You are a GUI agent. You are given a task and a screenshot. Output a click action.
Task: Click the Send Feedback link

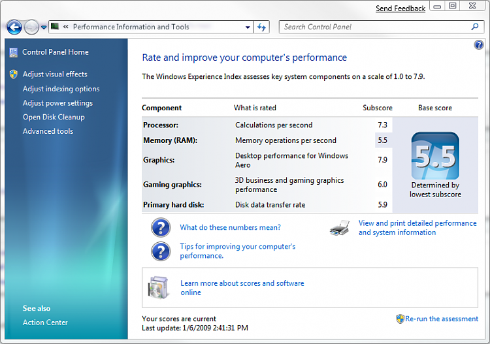pos(400,8)
